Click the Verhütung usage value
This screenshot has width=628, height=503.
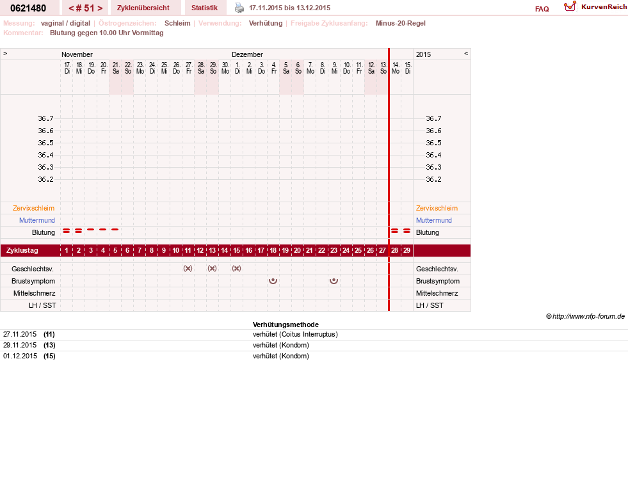(x=266, y=23)
